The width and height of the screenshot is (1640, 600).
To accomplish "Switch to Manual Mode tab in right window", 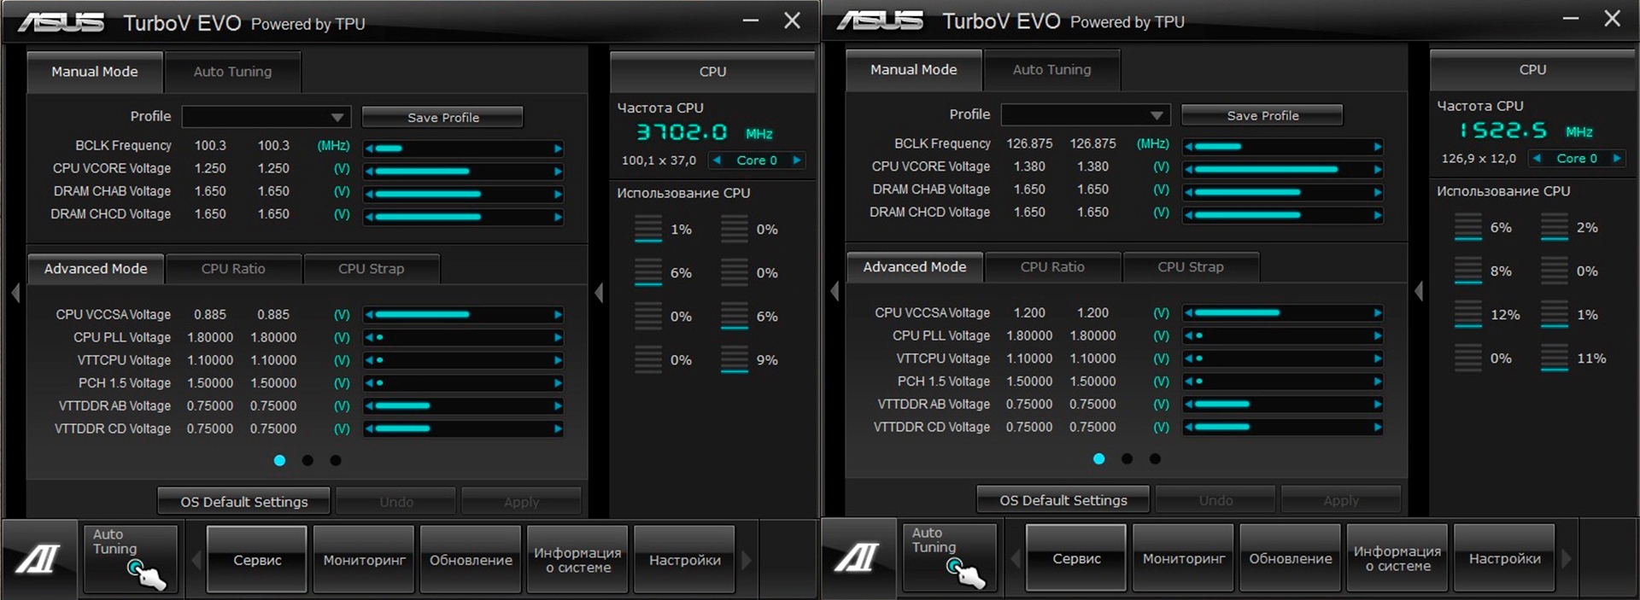I will tap(913, 70).
